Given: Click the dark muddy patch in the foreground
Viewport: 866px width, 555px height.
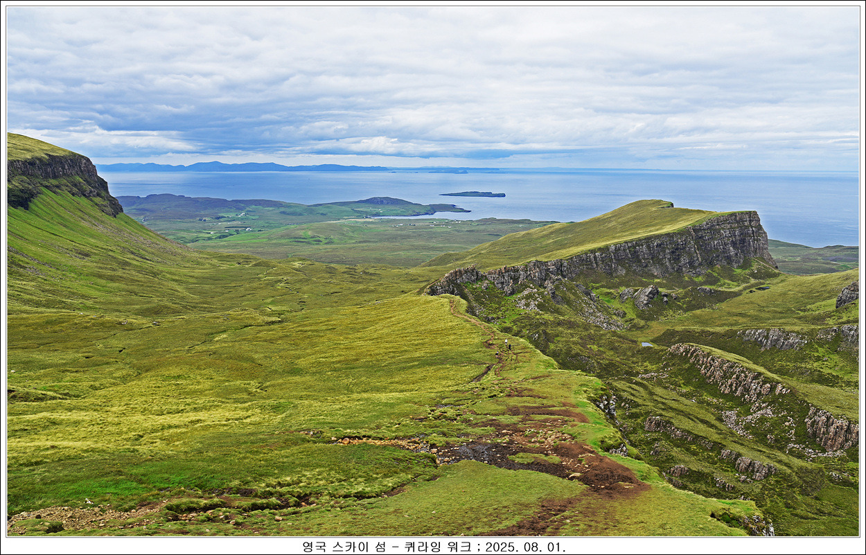Looking at the screenshot, I should 485,454.
